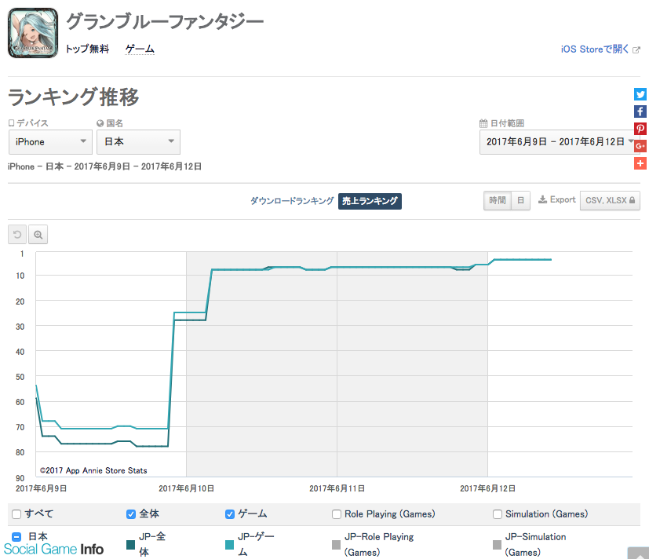This screenshot has width=649, height=559.
Task: Uncheck the ゲーム checkbox
Action: [230, 514]
